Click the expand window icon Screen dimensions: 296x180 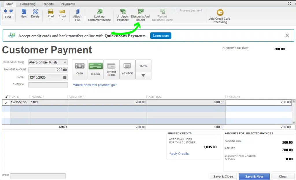(x=289, y=3)
